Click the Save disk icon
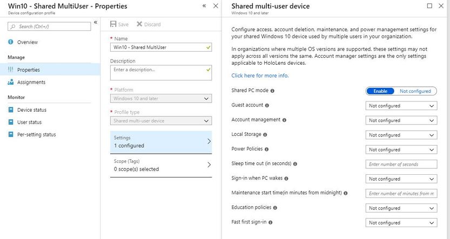 click(x=113, y=24)
